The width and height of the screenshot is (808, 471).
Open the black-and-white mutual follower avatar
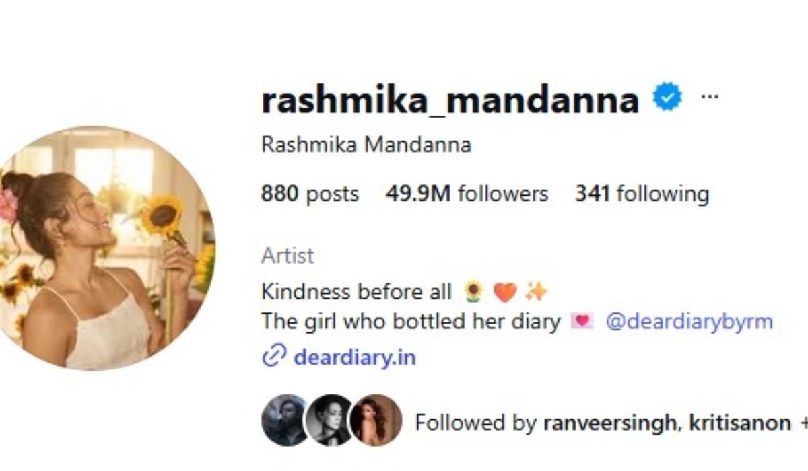[329, 421]
